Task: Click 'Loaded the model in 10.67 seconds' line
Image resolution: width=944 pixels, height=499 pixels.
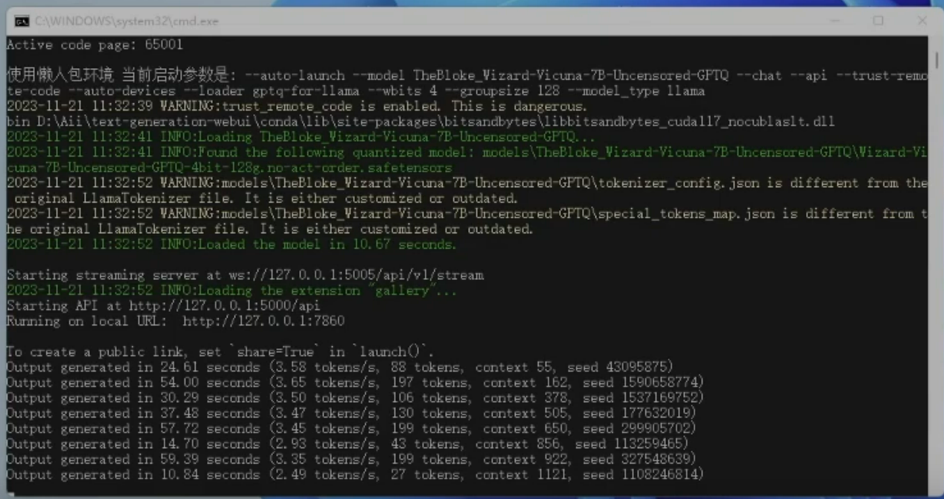Action: click(x=232, y=244)
